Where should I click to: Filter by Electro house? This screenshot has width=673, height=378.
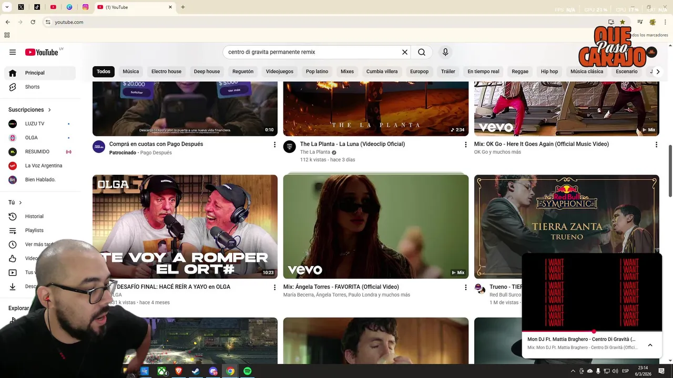[166, 71]
